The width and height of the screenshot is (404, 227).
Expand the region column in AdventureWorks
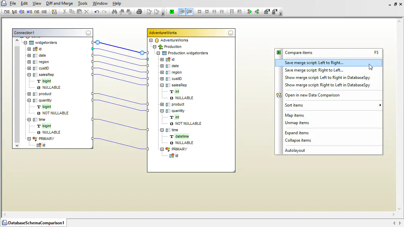pos(162,73)
